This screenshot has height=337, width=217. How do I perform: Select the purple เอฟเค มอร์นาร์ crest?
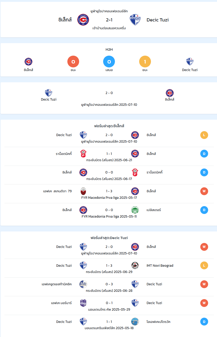click(x=83, y=303)
